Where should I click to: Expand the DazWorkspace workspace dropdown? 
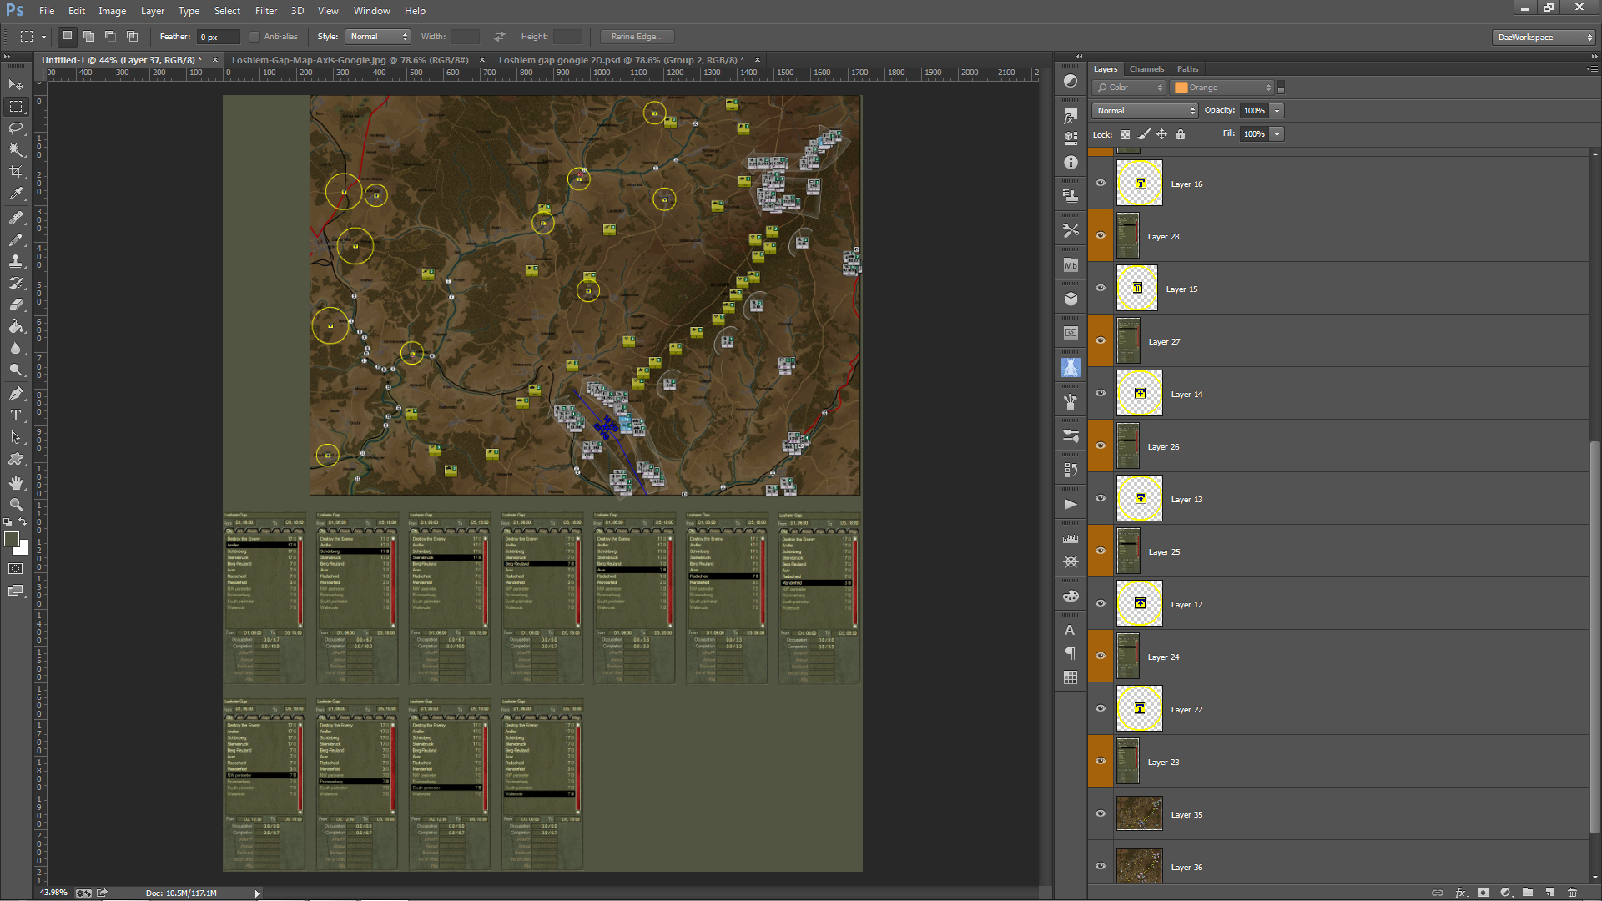pos(1544,38)
